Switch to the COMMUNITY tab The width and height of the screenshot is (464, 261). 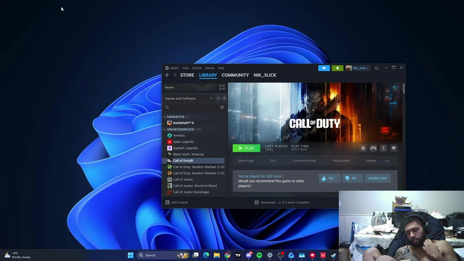click(235, 75)
